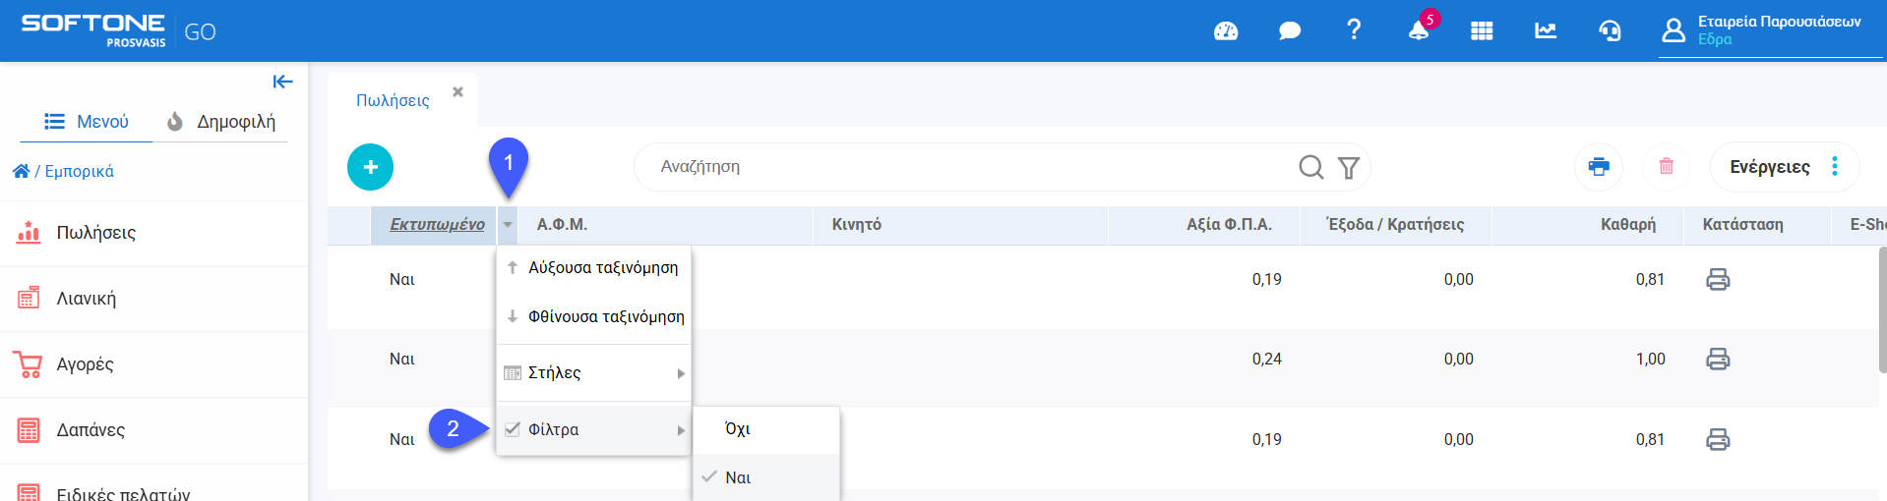Open Αγορές in the sidebar
The height and width of the screenshot is (501, 1887).
pos(86,364)
